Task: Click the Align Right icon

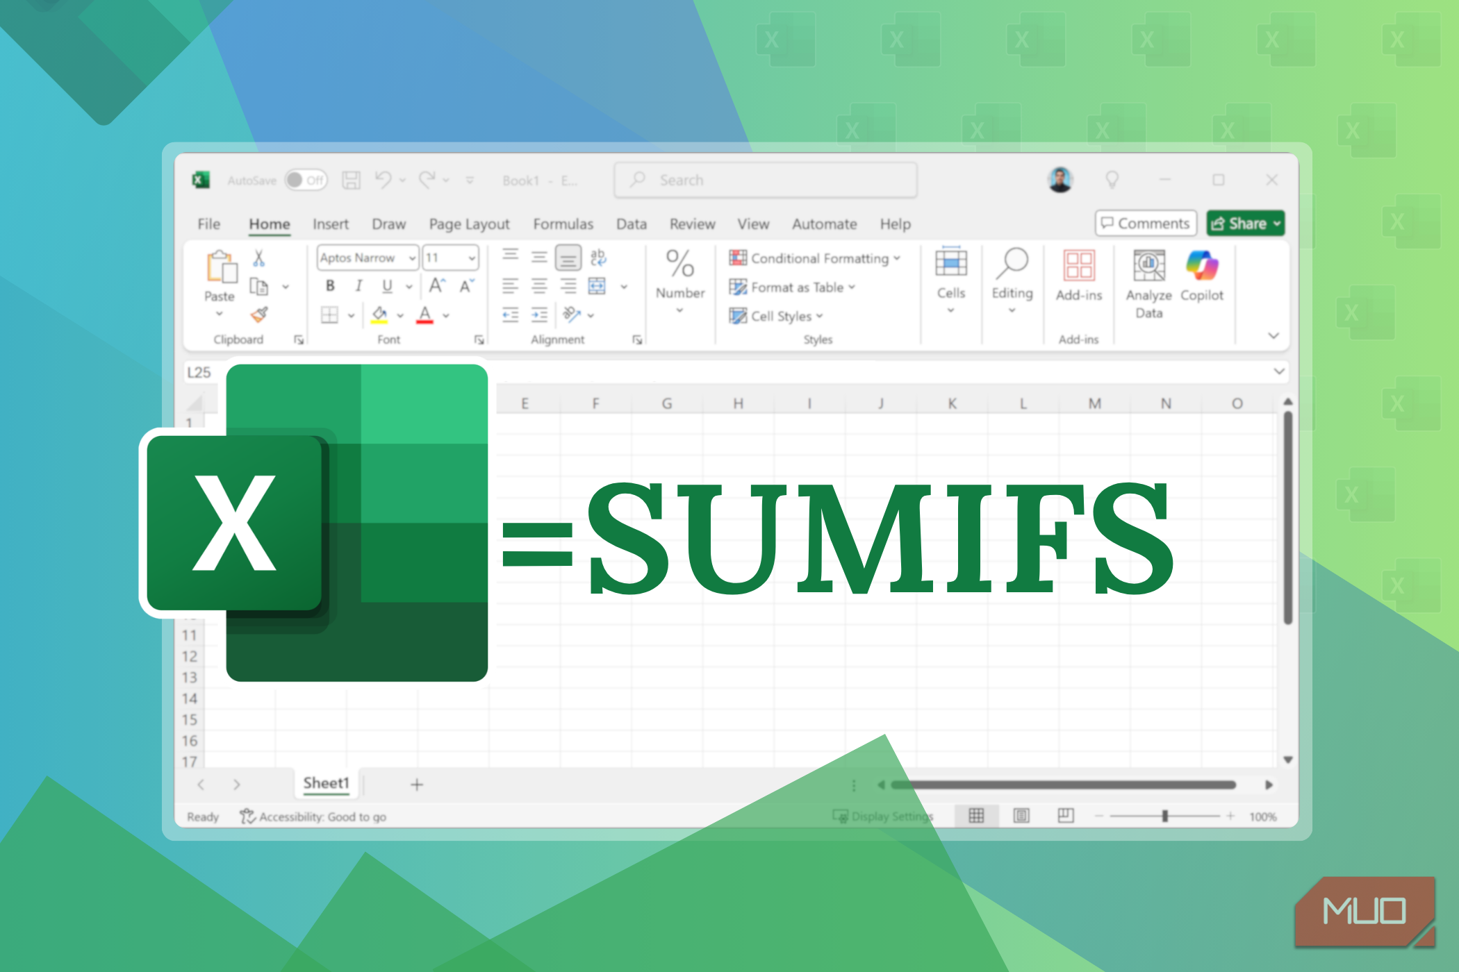Action: click(x=568, y=286)
